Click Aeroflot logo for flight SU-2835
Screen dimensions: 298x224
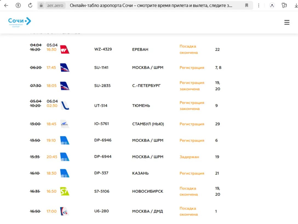[65, 86]
